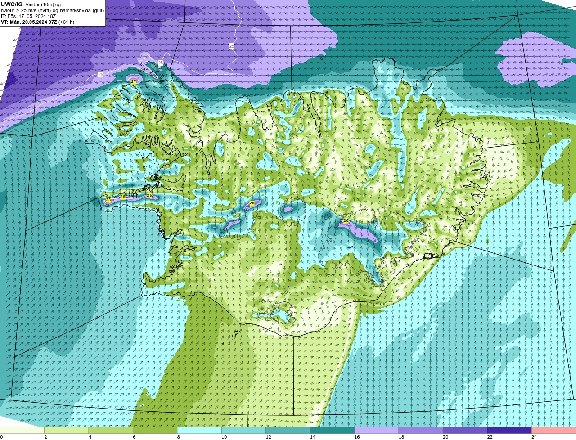576x440 pixels.
Task: Click the 22–24 legend color swatch
Action: (509, 431)
